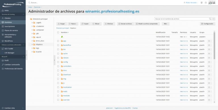Click the Cargar upload button

pos(62,24)
